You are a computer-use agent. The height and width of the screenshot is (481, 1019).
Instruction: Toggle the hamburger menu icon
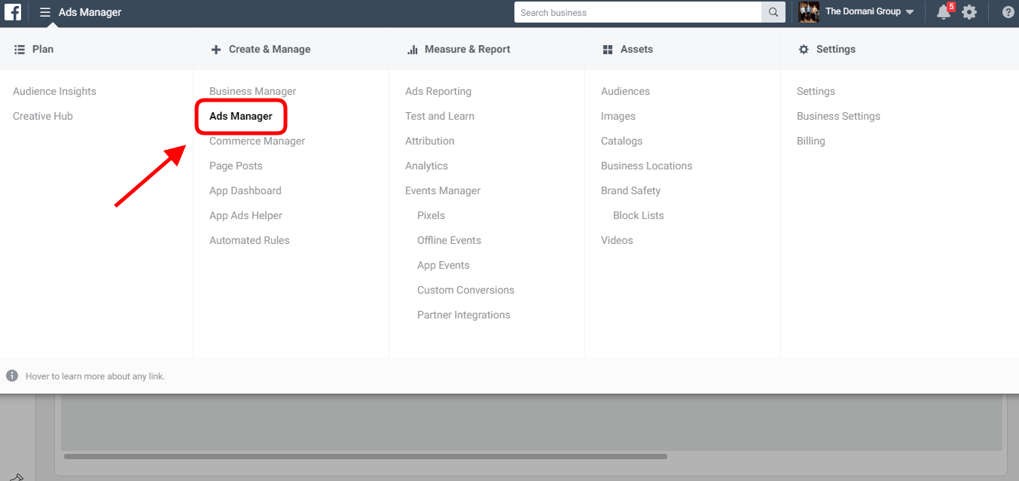45,12
